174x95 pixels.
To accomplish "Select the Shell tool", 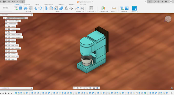I will tap(56, 8).
